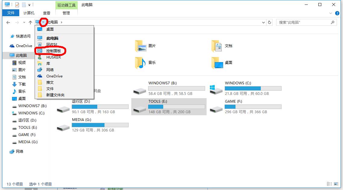Open the Help question mark icon
This screenshot has width=343, height=190.
337,13
